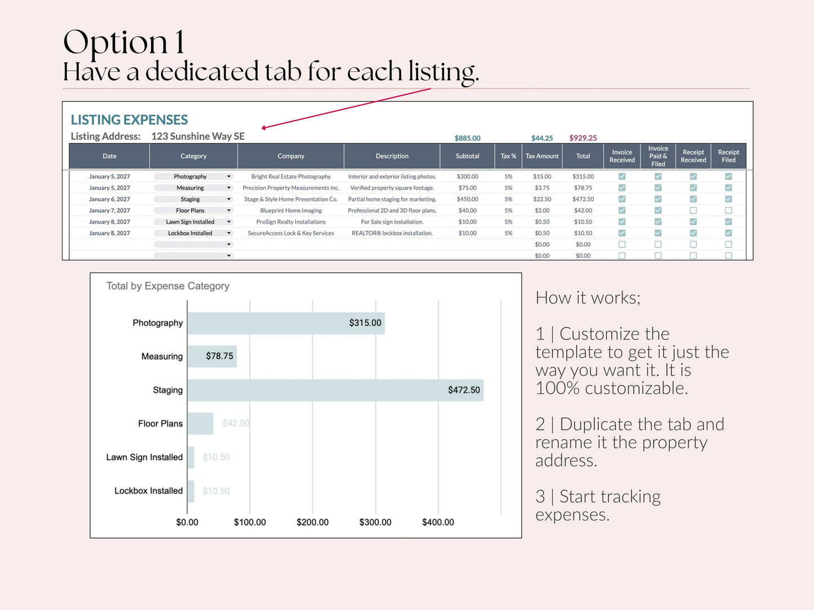This screenshot has width=814, height=610.
Task: Toggle Receipt Received checkbox for Lawn Sign Installed row
Action: pyautogui.click(x=693, y=222)
